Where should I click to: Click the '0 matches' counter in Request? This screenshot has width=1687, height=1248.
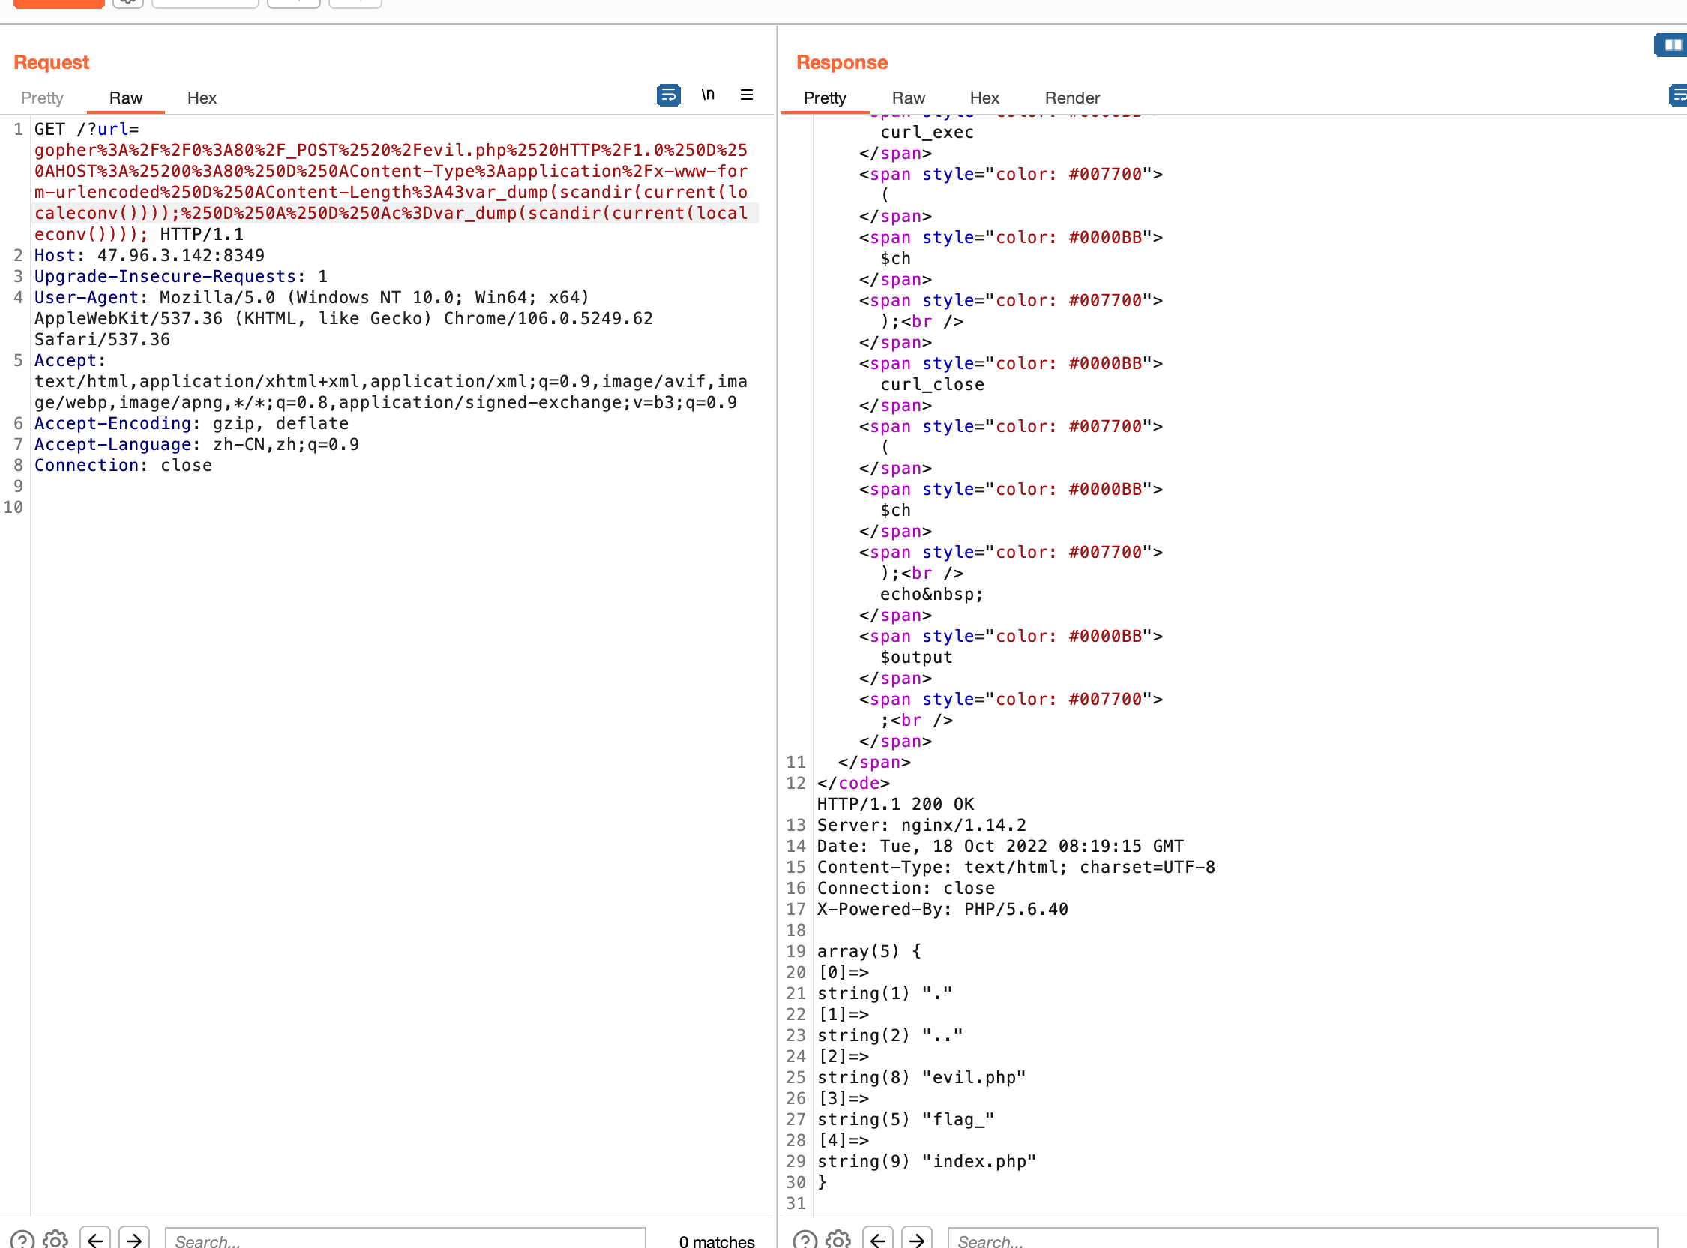(717, 1240)
